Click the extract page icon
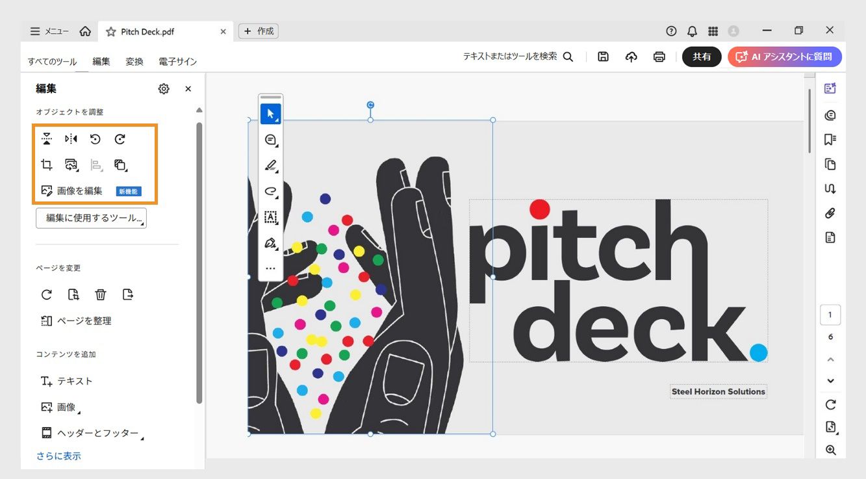The height and width of the screenshot is (479, 866). pos(128,295)
